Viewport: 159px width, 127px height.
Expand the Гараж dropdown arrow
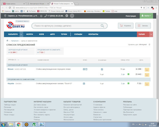(x=151, y=34)
